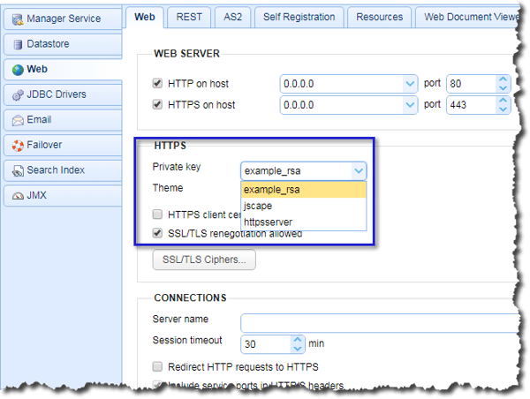Open the JDBC Drivers section

click(x=63, y=94)
